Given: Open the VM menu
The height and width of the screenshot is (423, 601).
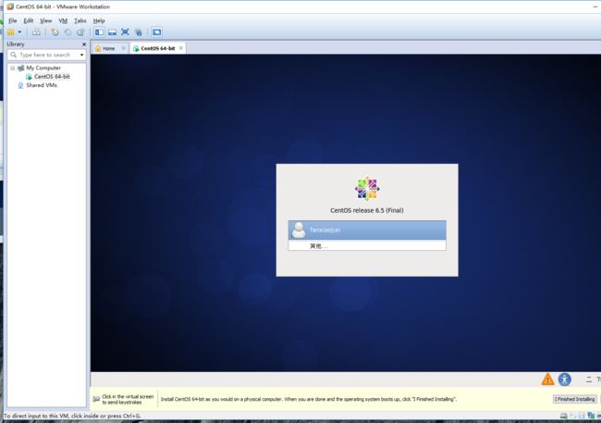Looking at the screenshot, I should [63, 19].
